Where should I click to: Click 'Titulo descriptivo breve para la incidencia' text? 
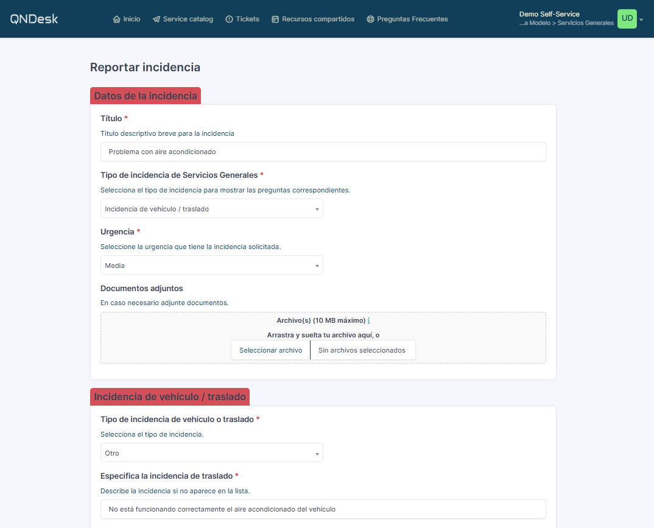point(167,133)
